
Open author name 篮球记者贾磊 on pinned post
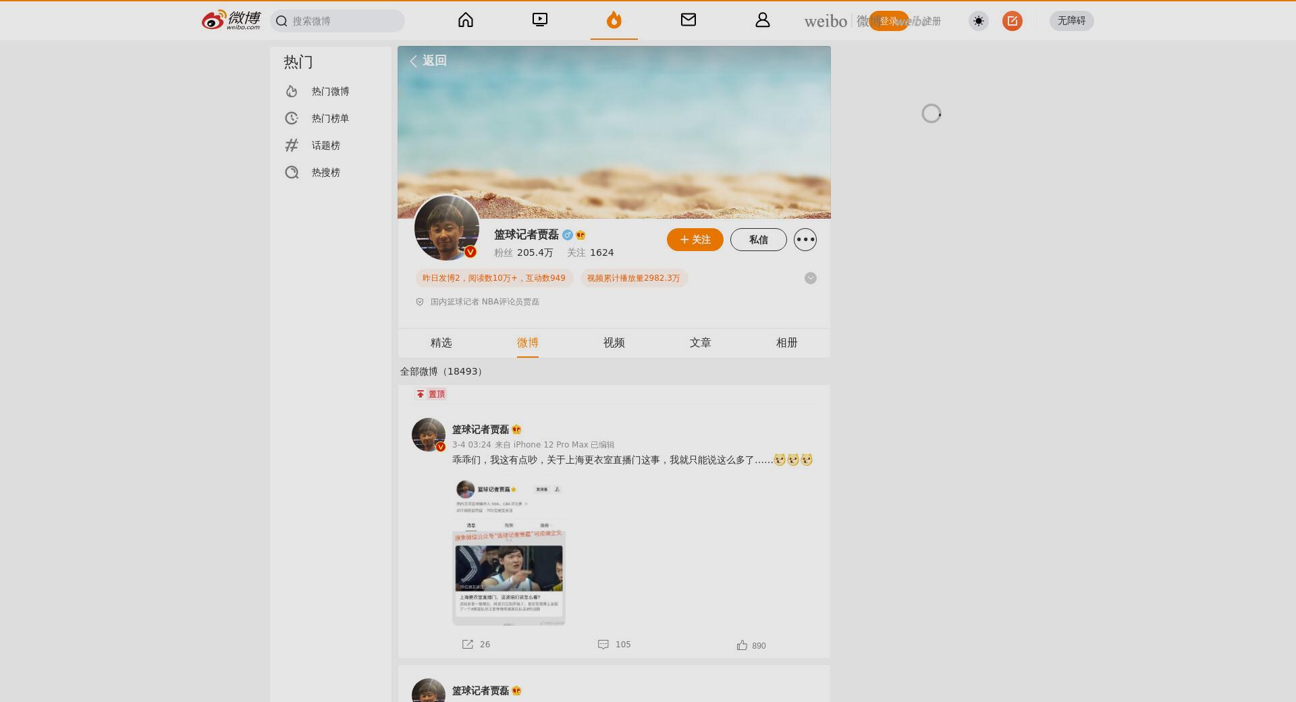click(481, 430)
